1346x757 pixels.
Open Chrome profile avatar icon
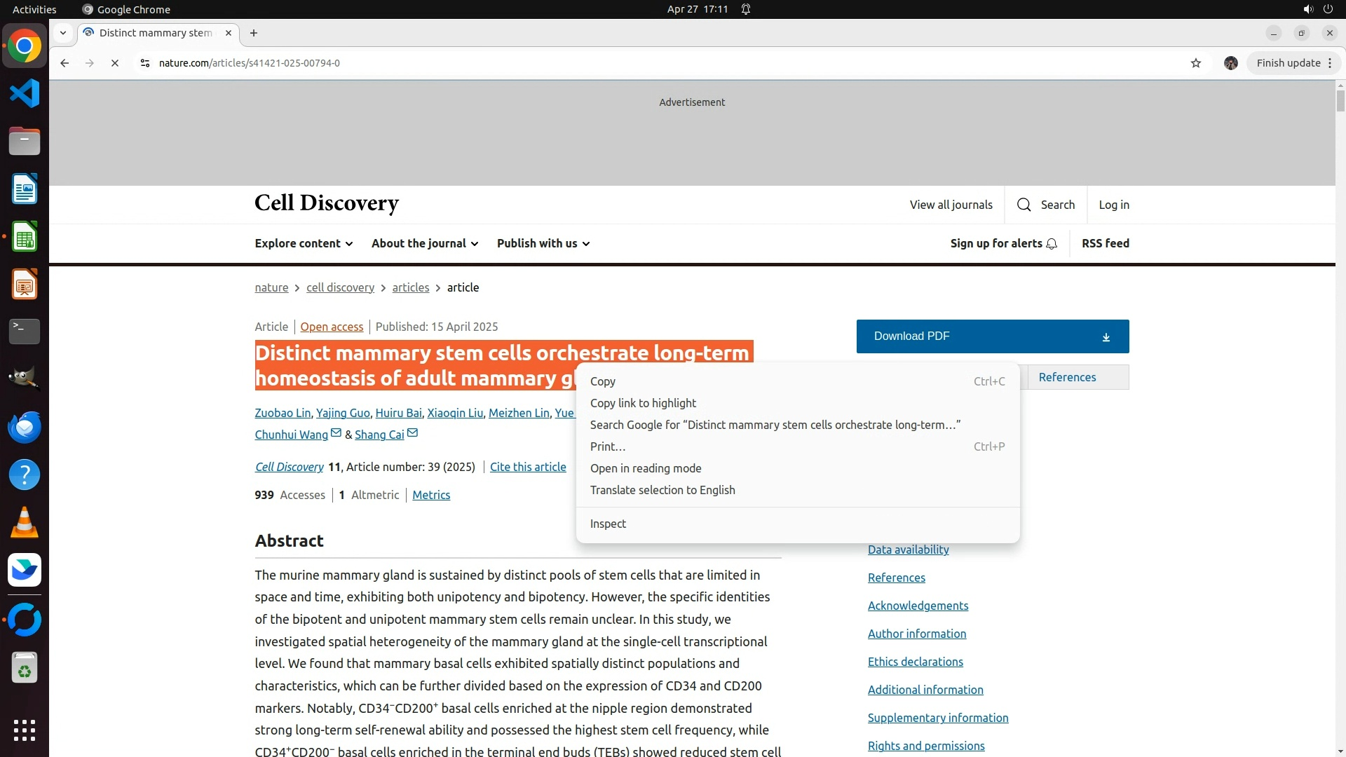(x=1231, y=63)
